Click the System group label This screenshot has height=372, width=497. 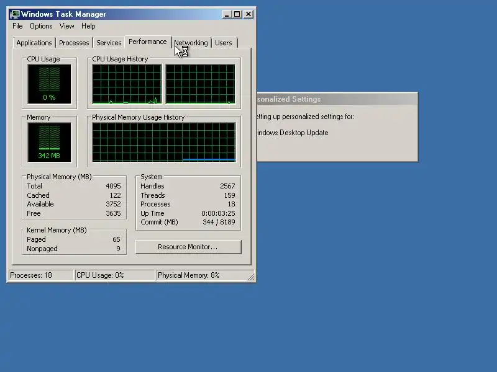pos(151,177)
